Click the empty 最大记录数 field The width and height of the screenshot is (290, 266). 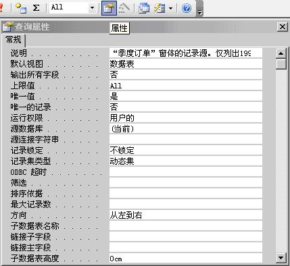coord(186,205)
